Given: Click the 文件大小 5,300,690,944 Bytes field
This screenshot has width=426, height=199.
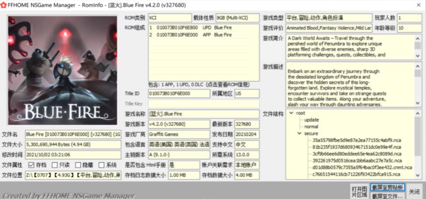Looking at the screenshot, I should (x=73, y=144).
